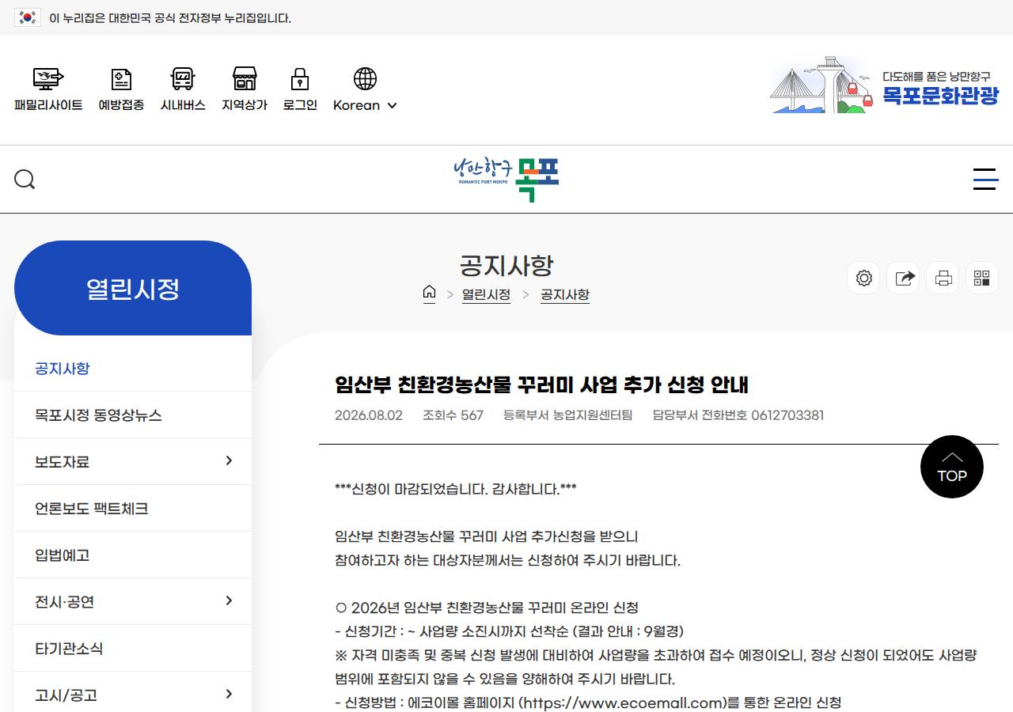
Task: Open the 목포문화관광 banner
Action: coord(885,85)
